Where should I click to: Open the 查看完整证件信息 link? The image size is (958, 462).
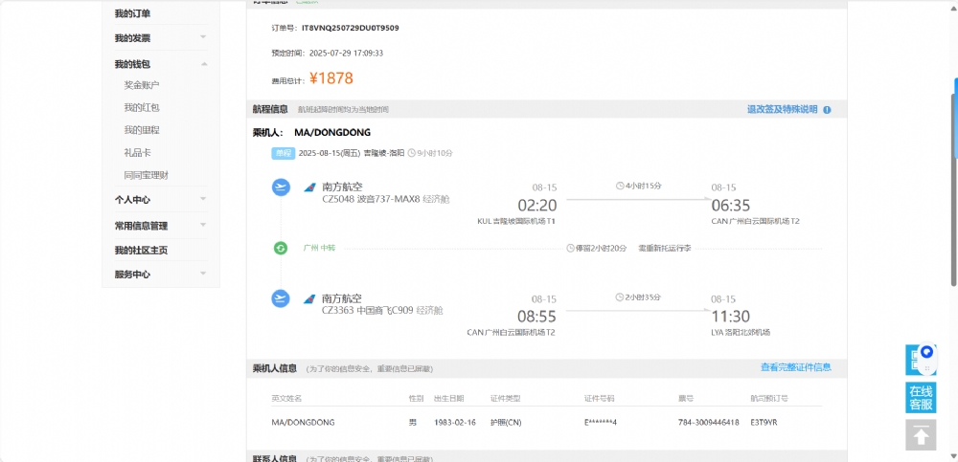[x=796, y=367]
